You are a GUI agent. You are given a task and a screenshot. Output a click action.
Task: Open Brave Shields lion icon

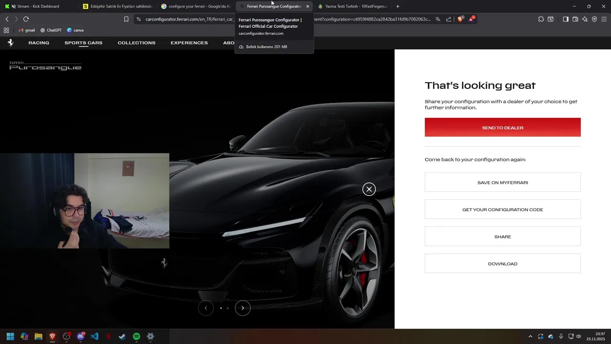461,19
